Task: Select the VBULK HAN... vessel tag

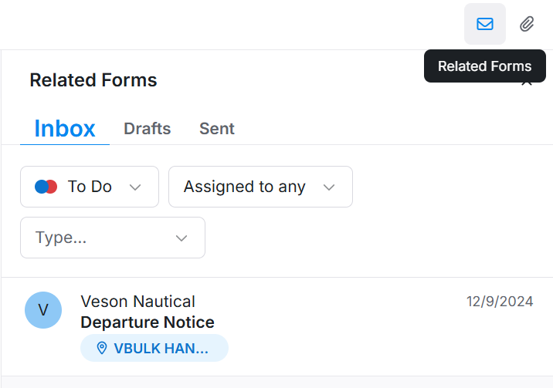Action: [161, 349]
